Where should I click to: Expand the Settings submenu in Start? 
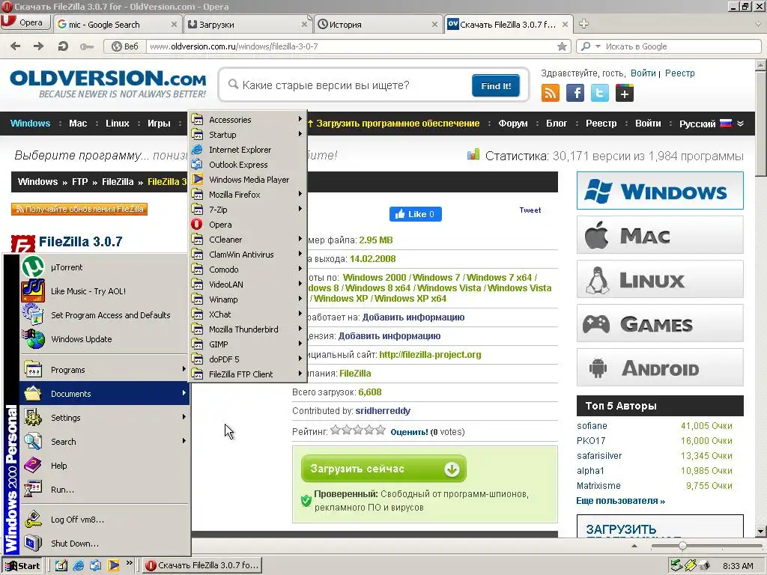(105, 418)
